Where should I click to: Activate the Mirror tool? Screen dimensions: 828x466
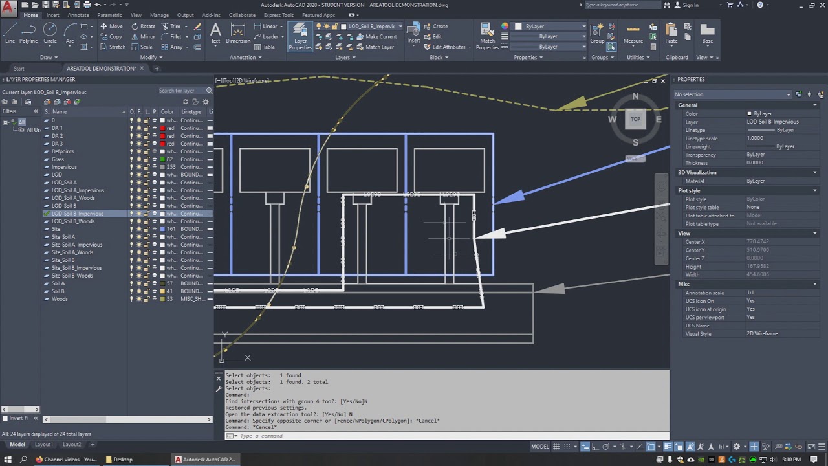[x=143, y=37]
